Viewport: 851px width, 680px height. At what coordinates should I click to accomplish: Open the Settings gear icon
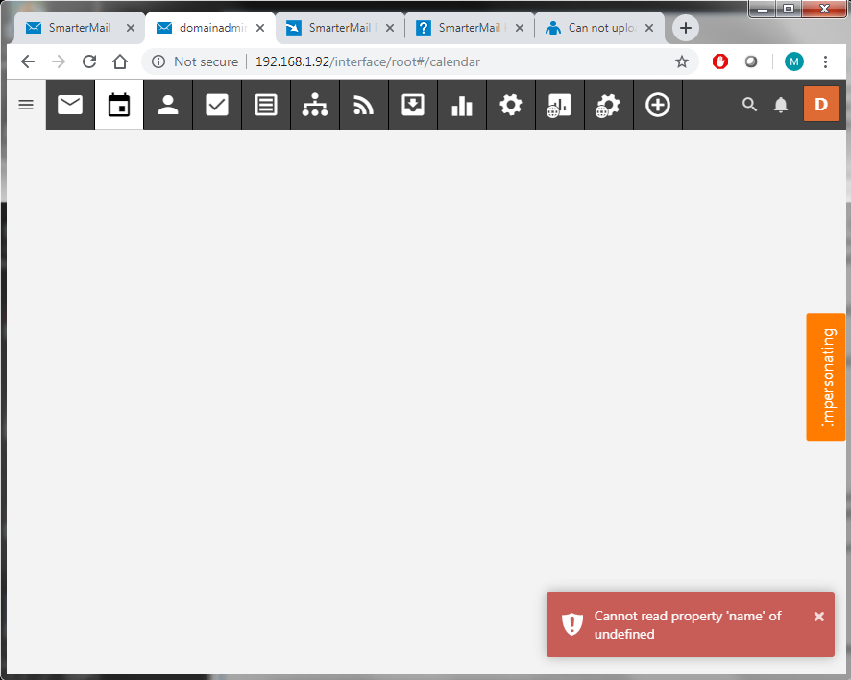(511, 105)
